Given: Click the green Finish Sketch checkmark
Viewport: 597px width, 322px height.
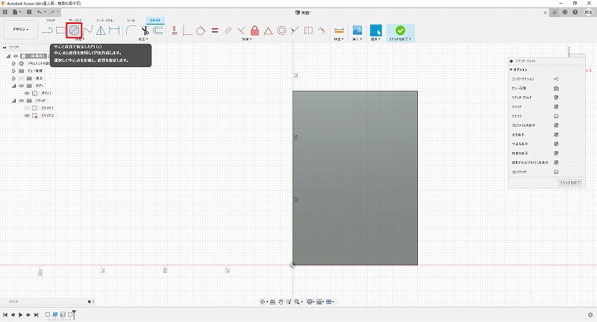Looking at the screenshot, I should coord(401,30).
